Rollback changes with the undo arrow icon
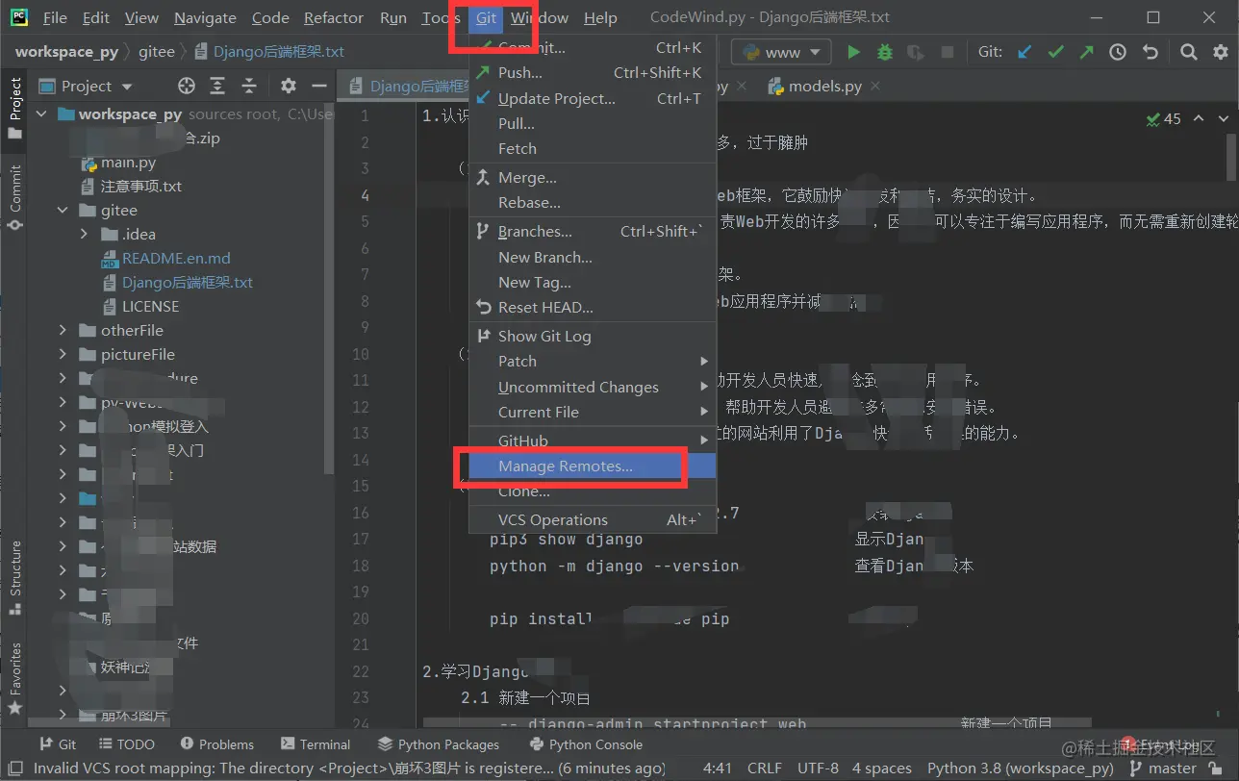This screenshot has width=1239, height=781. tap(1150, 52)
